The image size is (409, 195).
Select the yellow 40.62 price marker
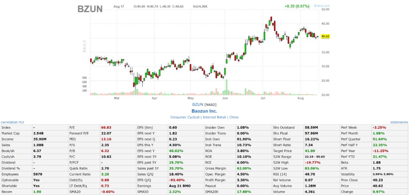pyautogui.click(x=326, y=36)
